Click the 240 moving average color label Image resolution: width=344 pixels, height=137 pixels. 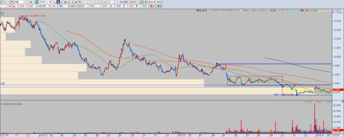coord(307,10)
